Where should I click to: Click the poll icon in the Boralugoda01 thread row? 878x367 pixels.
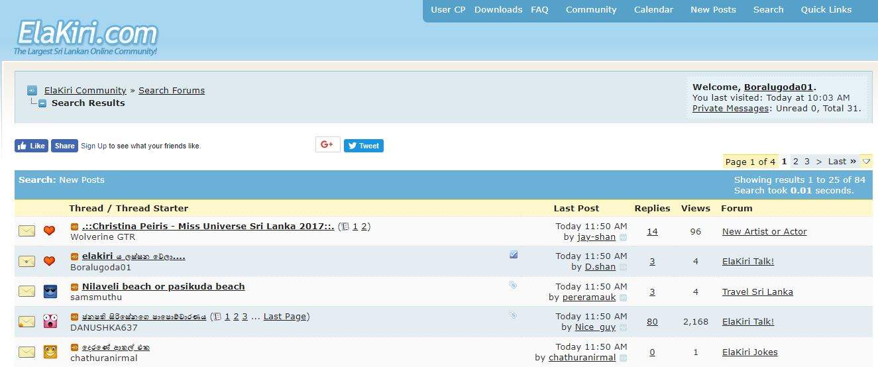pyautogui.click(x=514, y=255)
